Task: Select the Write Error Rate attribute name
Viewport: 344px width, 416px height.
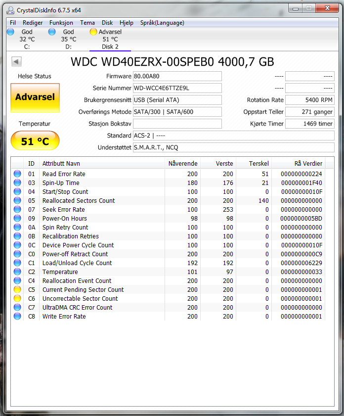Action: tap(64, 316)
